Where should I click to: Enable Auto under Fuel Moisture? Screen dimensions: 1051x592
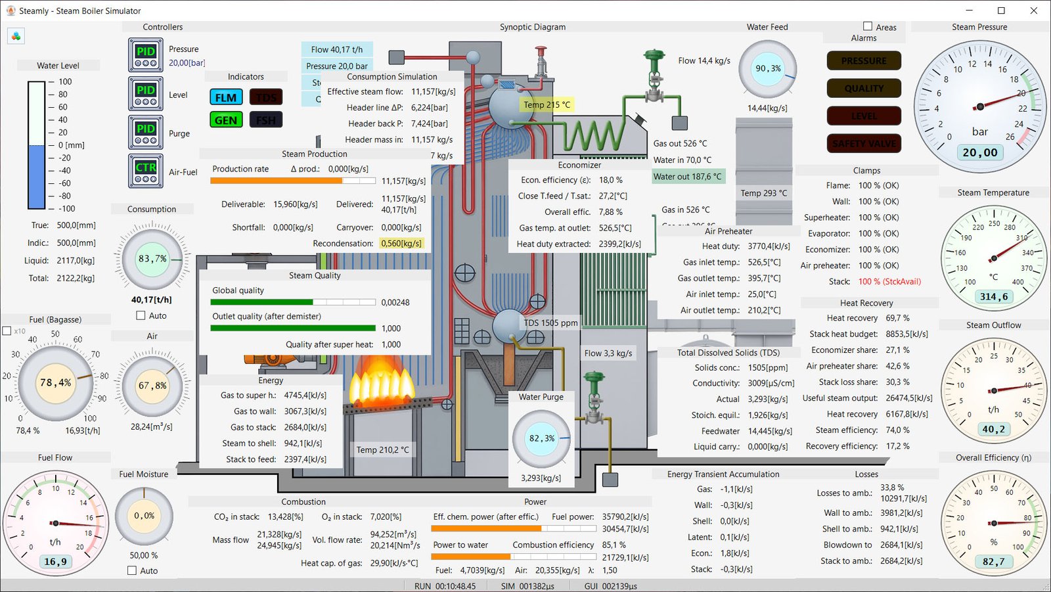point(132,570)
